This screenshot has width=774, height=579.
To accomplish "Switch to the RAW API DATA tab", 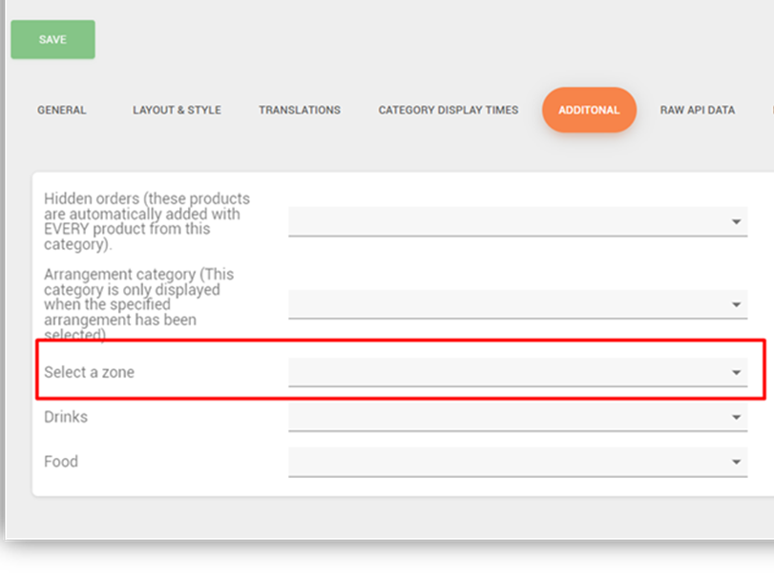I will [698, 111].
